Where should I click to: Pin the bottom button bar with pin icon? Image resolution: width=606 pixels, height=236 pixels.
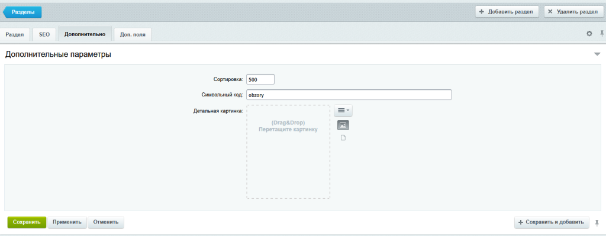[x=597, y=222]
